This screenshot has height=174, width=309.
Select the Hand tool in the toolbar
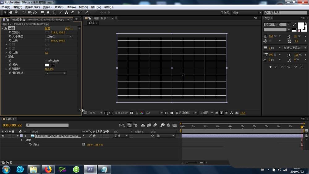click(x=11, y=12)
